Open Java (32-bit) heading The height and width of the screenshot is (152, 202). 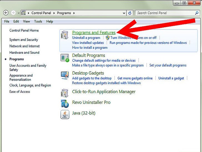tap(84, 113)
